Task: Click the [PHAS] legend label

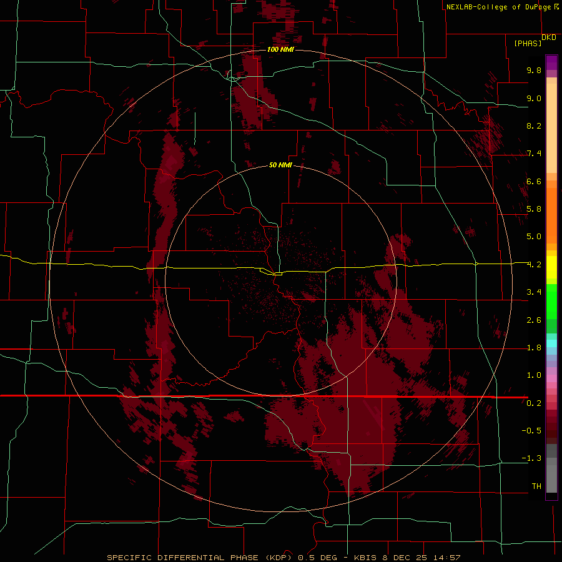Action: point(528,43)
